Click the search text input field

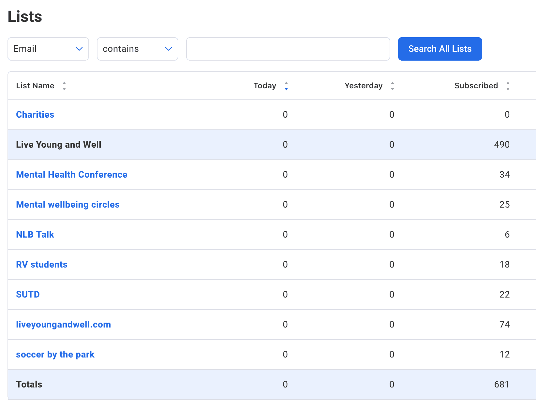[288, 49]
